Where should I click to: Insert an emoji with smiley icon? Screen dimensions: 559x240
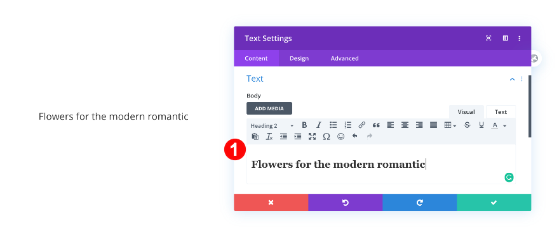click(341, 137)
